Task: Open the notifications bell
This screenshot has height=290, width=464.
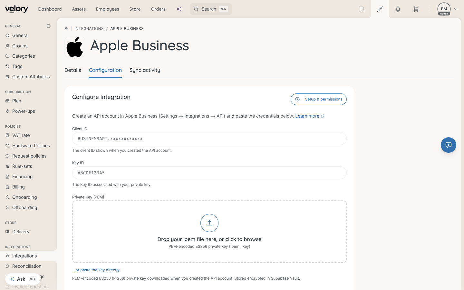Action: pyautogui.click(x=398, y=9)
